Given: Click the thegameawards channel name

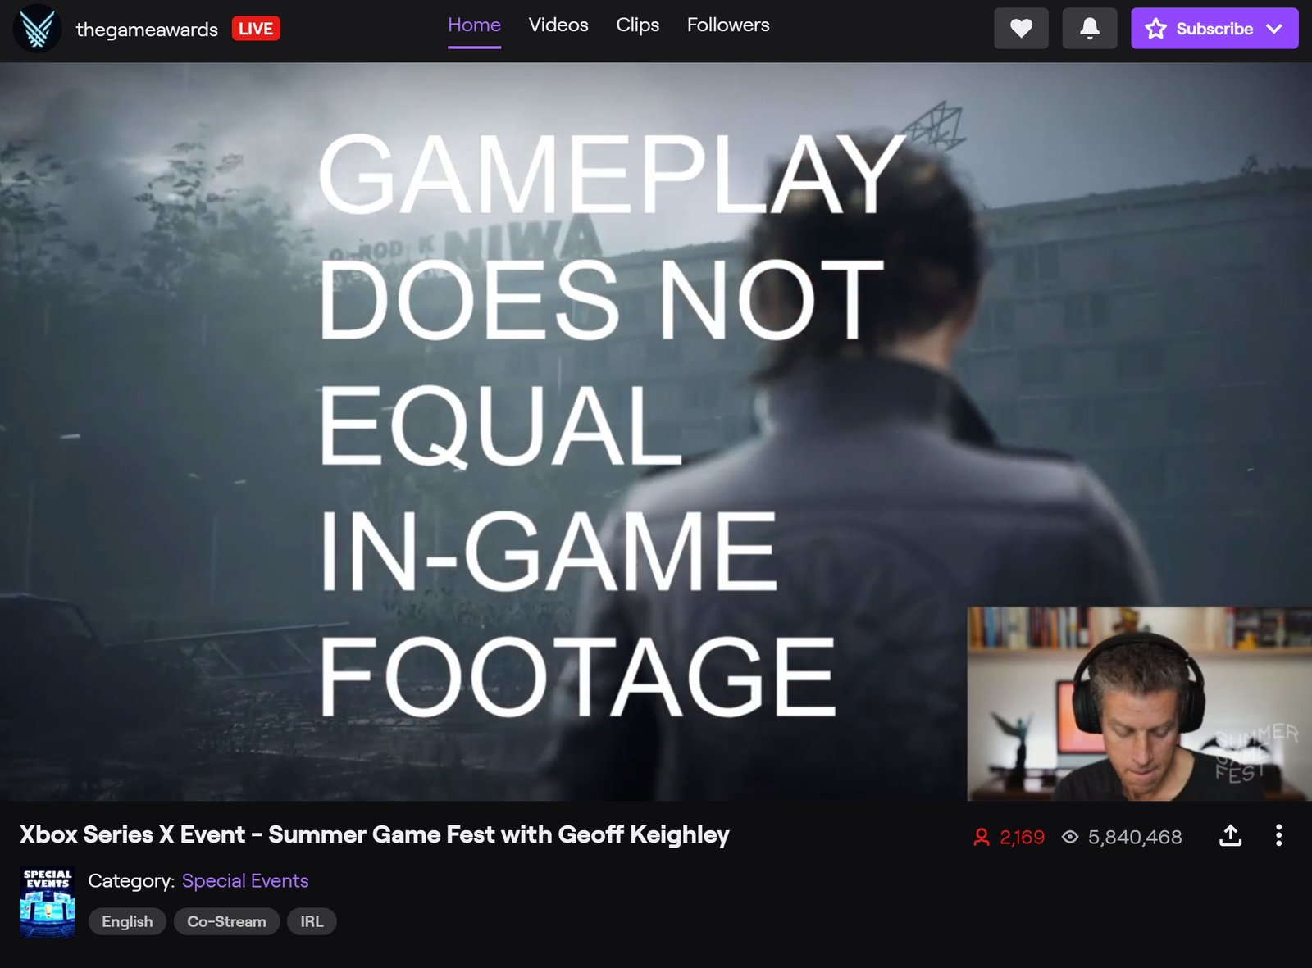Looking at the screenshot, I should 147,30.
